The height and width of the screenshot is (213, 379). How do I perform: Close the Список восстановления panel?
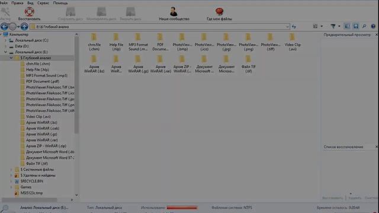pyautogui.click(x=377, y=147)
